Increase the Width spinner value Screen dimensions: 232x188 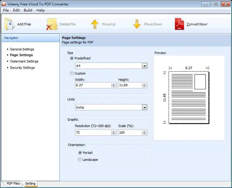114,84
